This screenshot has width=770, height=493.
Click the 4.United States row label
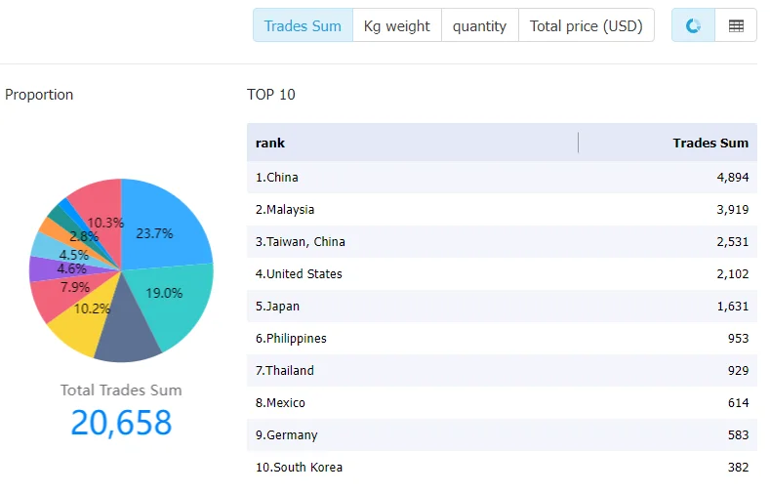pyautogui.click(x=299, y=274)
